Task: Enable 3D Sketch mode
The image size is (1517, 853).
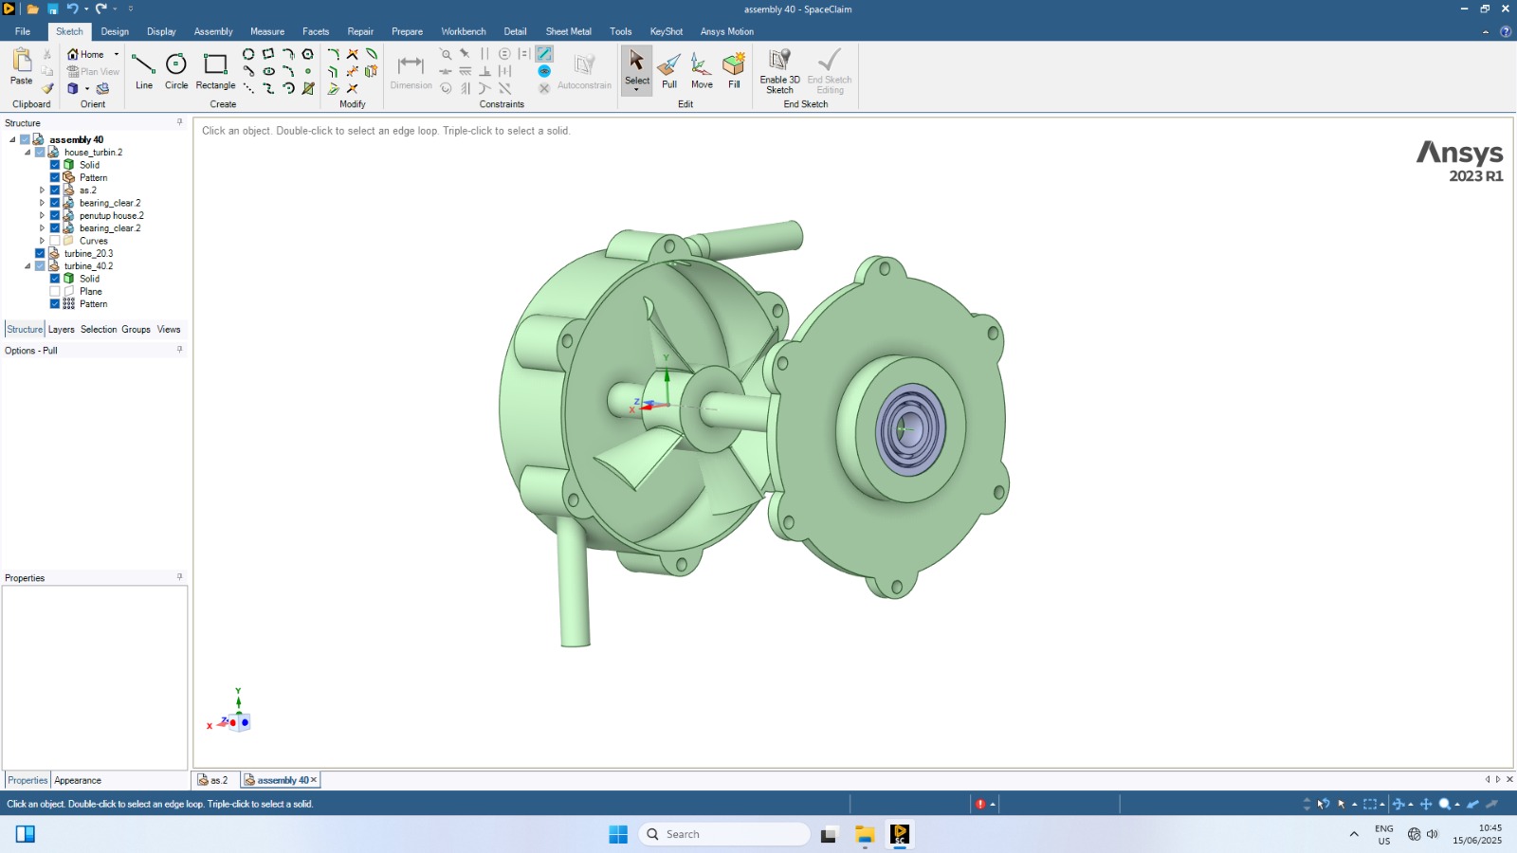Action: [x=779, y=70]
